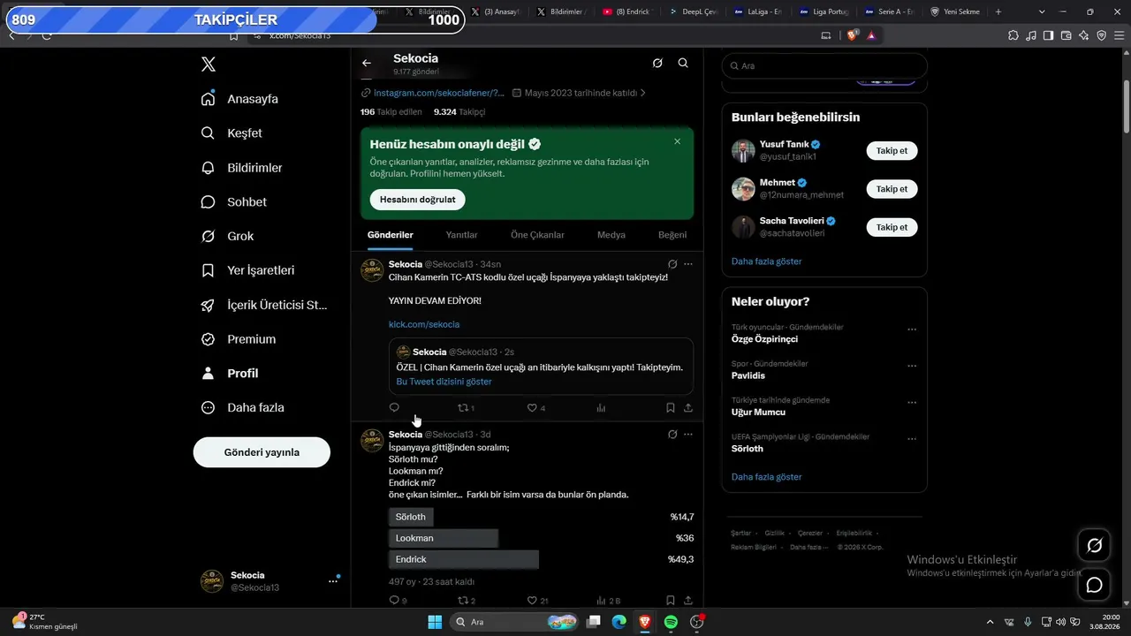Switch to Gönderiler tab
This screenshot has width=1131, height=636.
(x=391, y=235)
